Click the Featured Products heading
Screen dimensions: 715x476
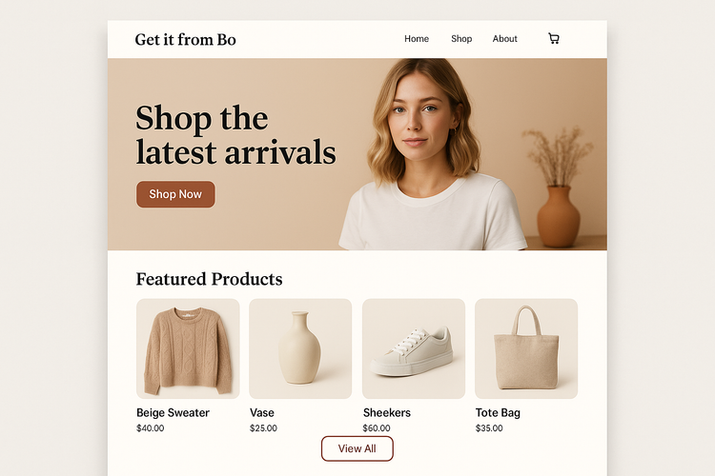(x=210, y=279)
